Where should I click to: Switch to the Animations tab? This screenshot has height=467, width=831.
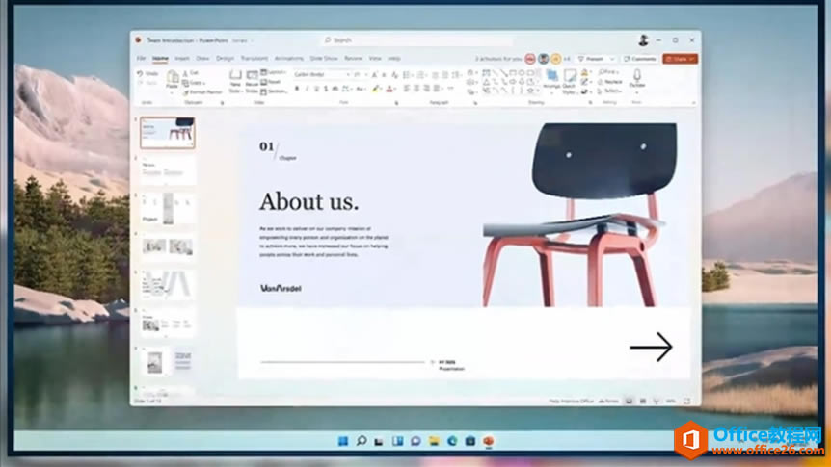(289, 58)
